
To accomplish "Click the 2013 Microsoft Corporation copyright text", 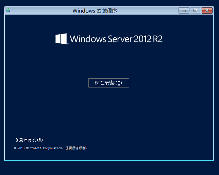I will 51,148.
